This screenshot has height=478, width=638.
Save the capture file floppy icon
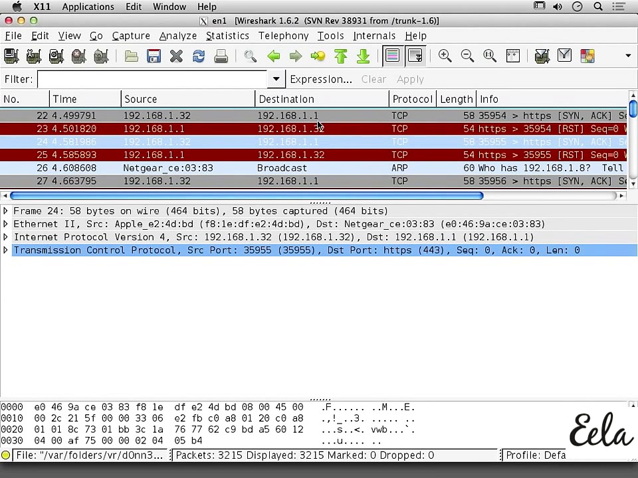coord(154,56)
